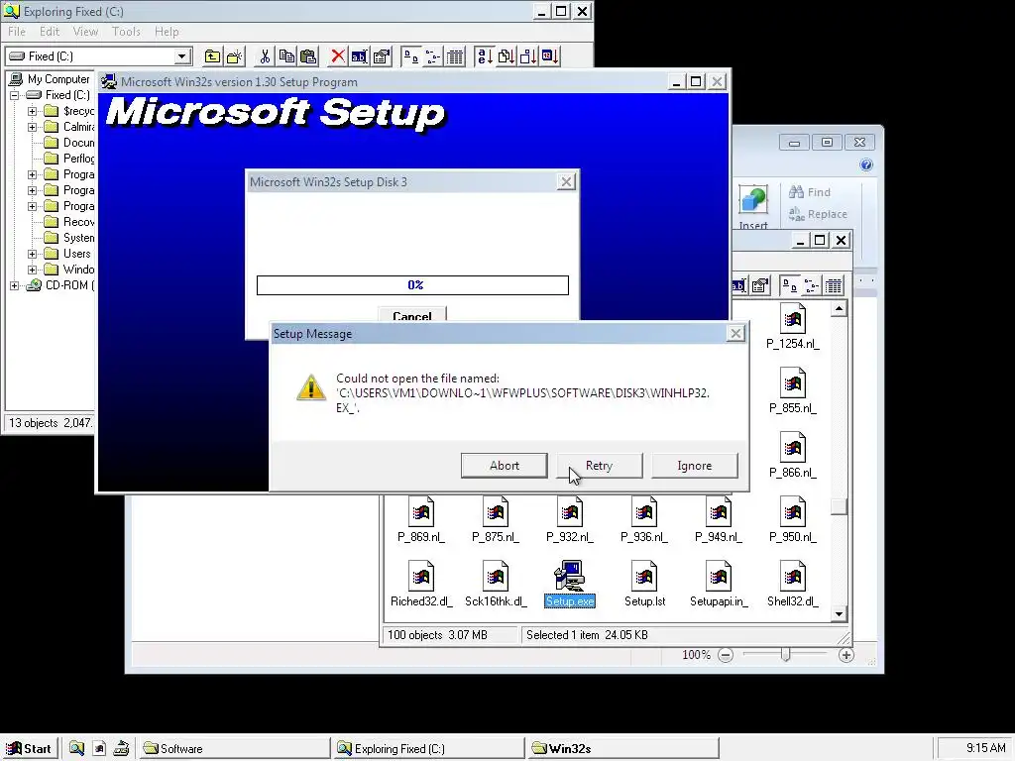Click the New Folder icon in Exploring toolbar

pos(234,56)
